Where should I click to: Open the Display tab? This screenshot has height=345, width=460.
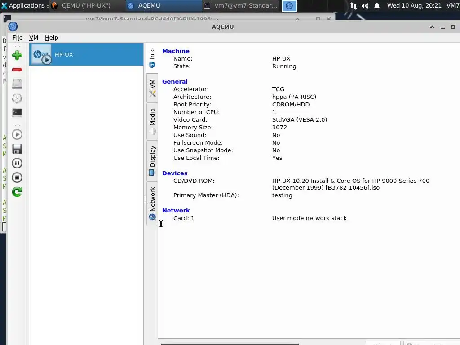click(x=152, y=160)
